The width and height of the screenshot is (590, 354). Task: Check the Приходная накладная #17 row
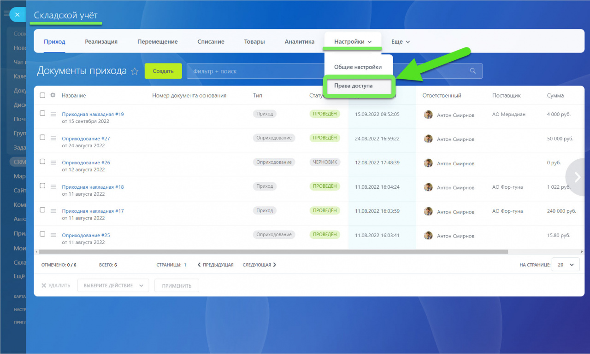click(42, 210)
